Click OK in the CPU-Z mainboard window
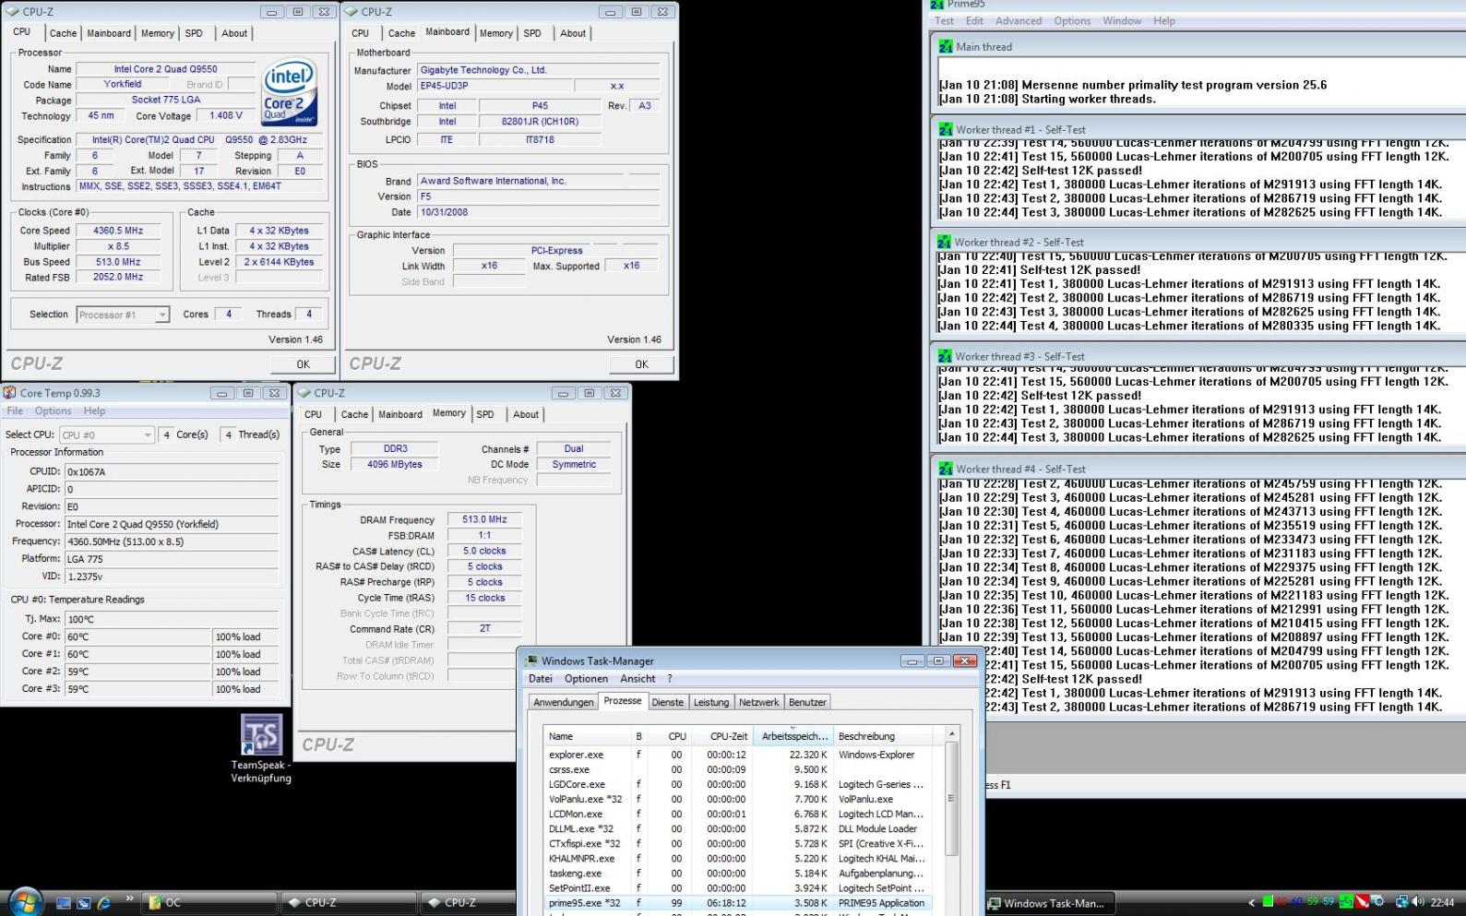 pyautogui.click(x=641, y=364)
